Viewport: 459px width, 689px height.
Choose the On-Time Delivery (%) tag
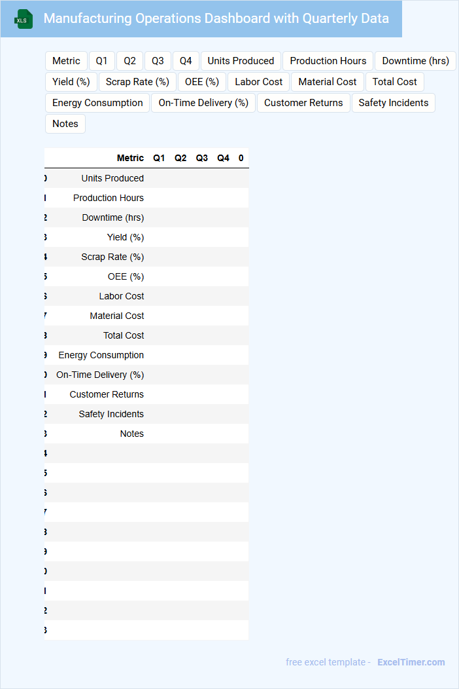tap(203, 103)
